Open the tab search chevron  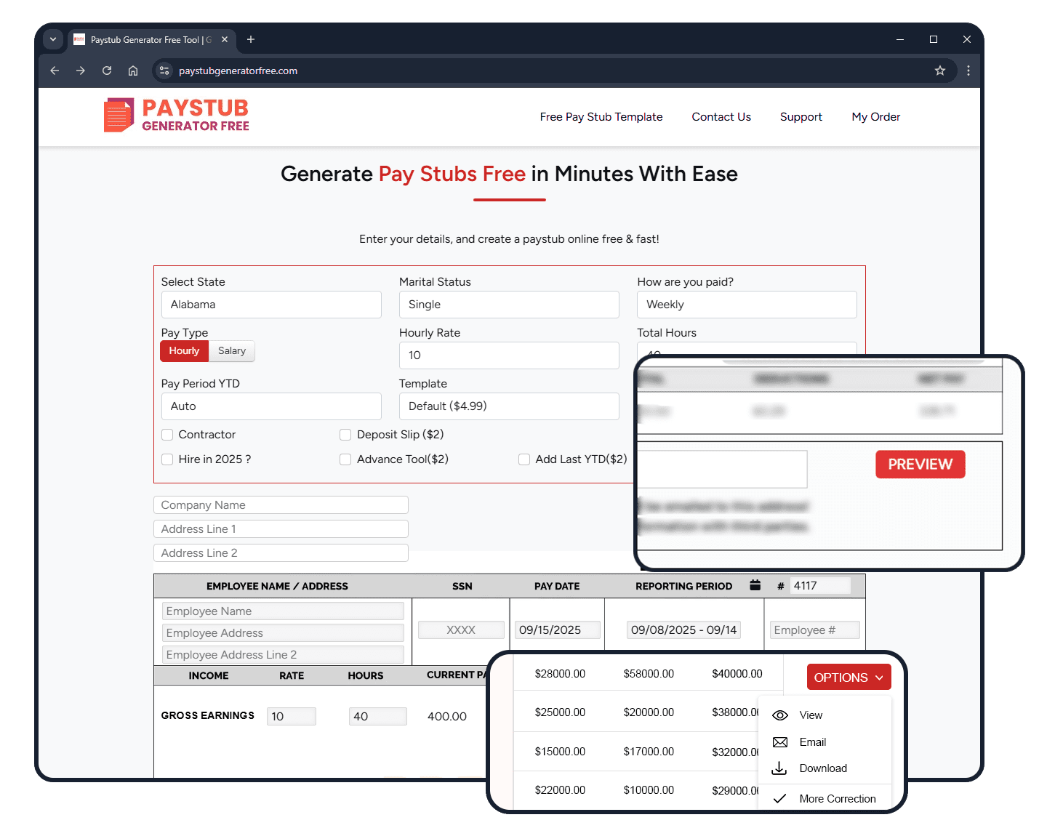pos(53,39)
